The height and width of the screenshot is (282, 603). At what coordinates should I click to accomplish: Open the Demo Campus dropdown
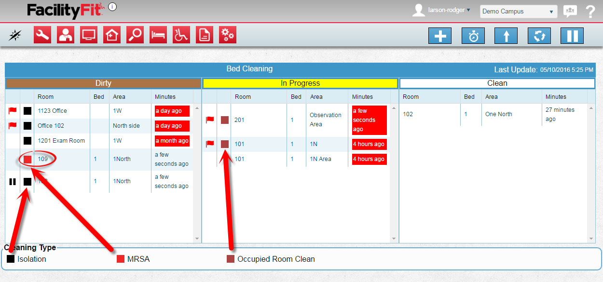click(x=518, y=12)
